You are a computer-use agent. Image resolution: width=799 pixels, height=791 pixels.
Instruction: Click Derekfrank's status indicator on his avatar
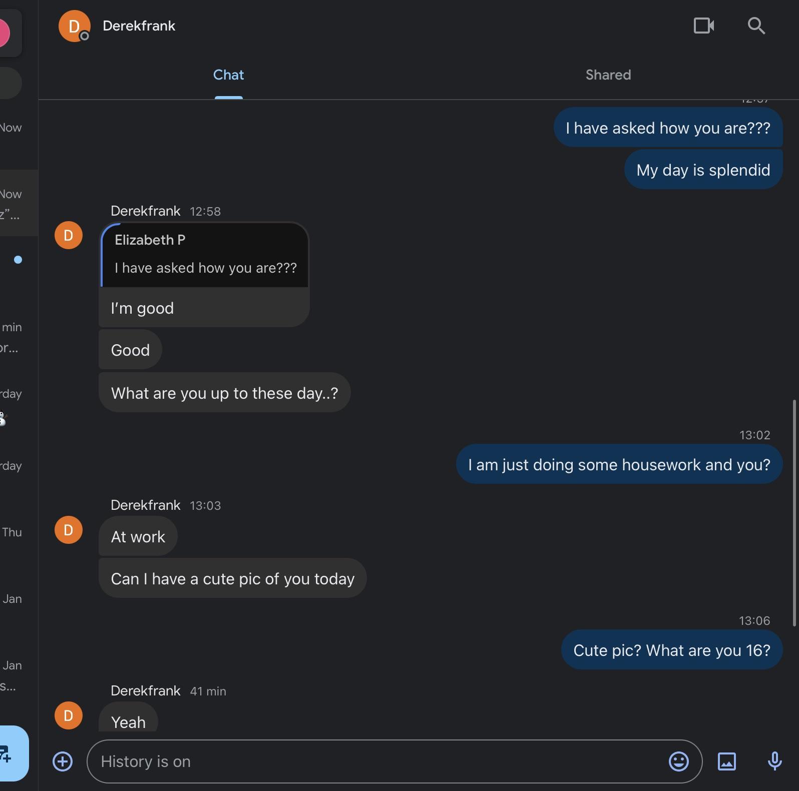pos(84,36)
